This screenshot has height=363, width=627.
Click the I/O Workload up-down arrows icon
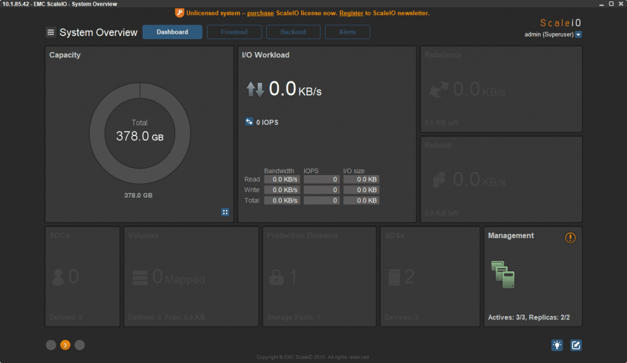click(255, 90)
